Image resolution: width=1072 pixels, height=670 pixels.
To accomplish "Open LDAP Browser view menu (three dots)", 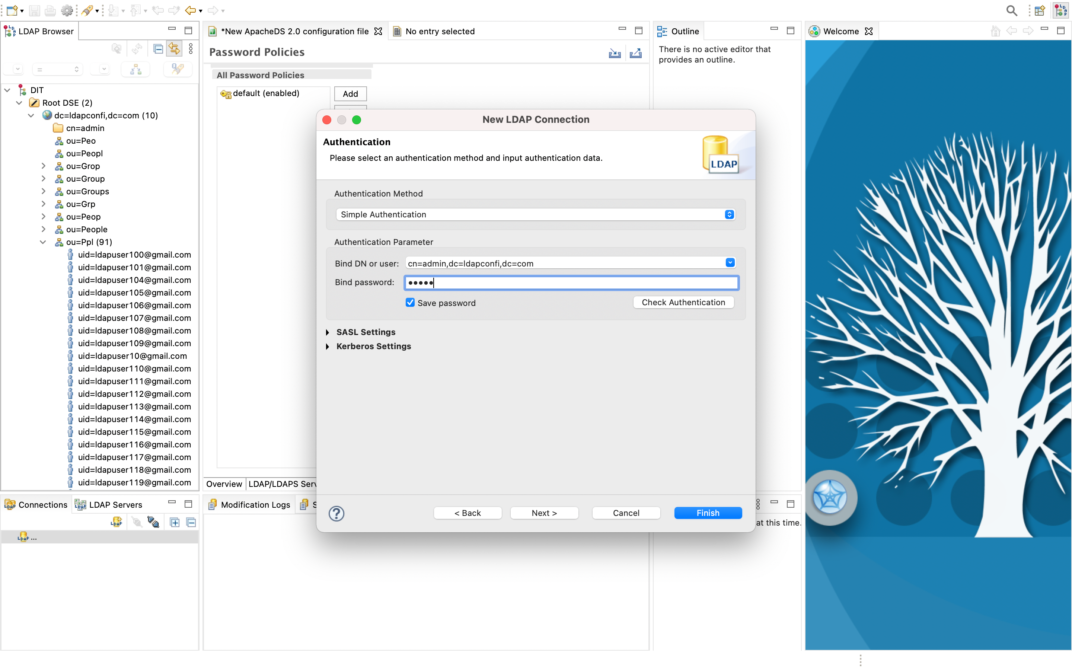I will tap(191, 49).
